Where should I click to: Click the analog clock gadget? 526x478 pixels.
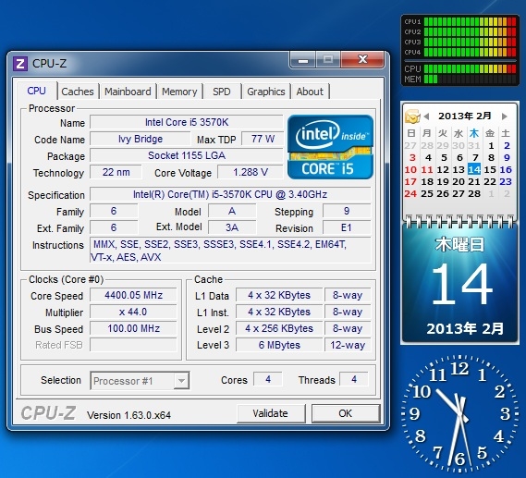coord(459,413)
